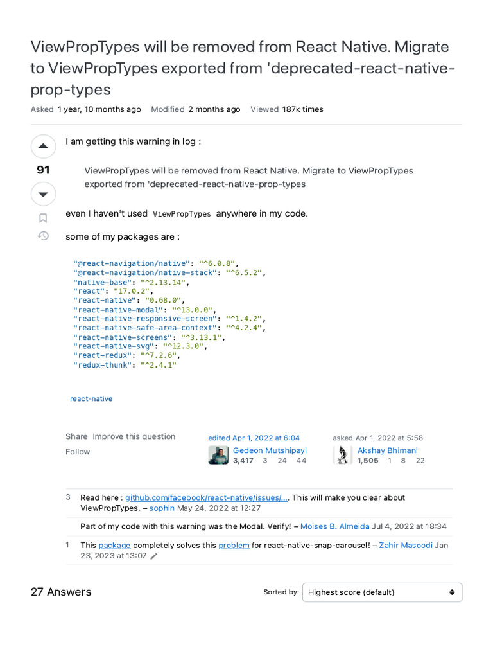Click Improve this question
Image resolution: width=493 pixels, height=658 pixels.
[134, 436]
